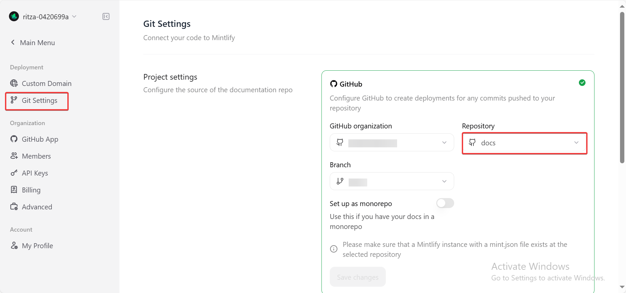Click the scrollbar up arrow
This screenshot has width=626, height=293.
click(x=622, y=6)
